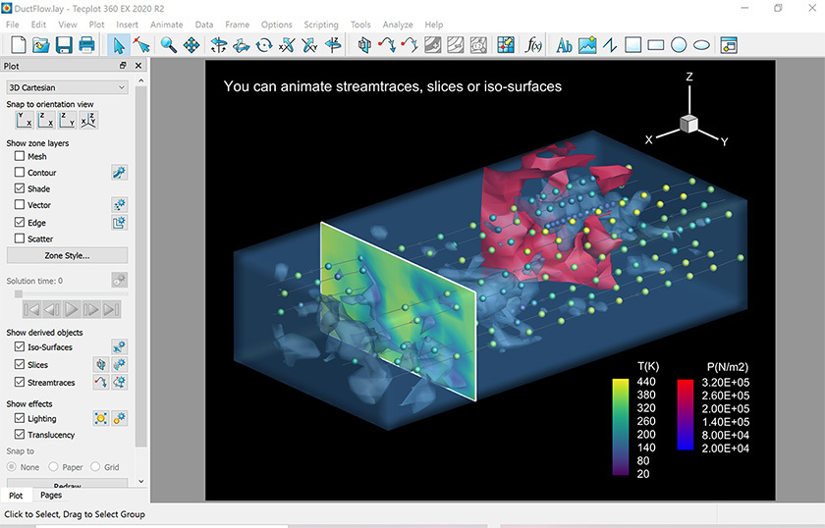
Task: Click the Snap to XY orientation icon
Action: pos(24,121)
